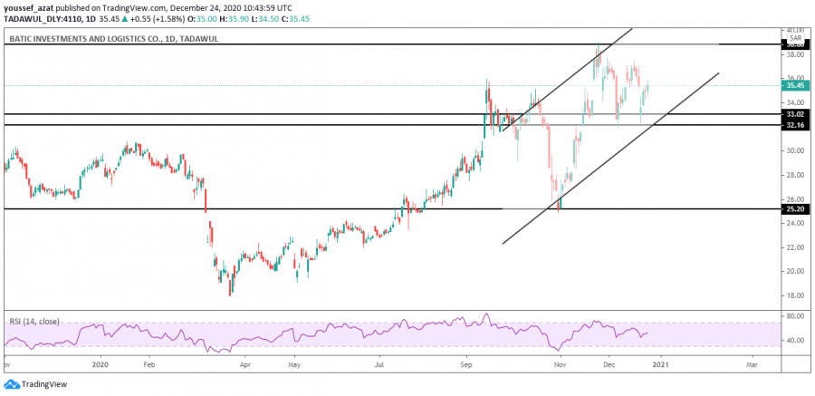Click the 18.00 price scale value

(794, 295)
